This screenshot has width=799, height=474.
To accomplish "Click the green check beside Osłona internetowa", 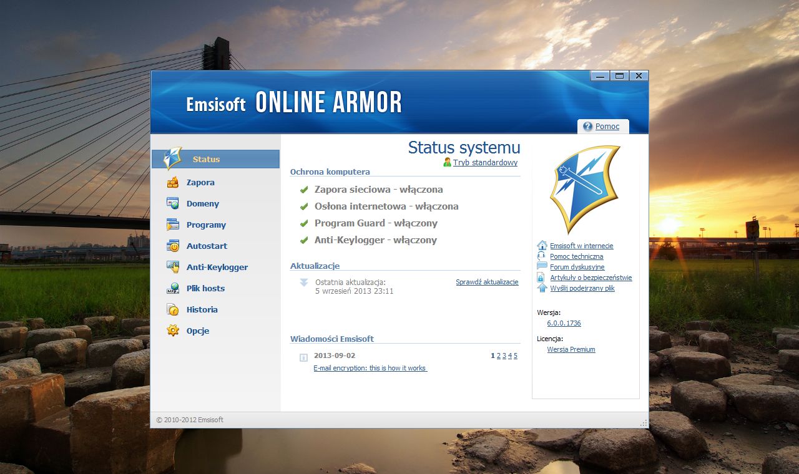I will point(304,206).
